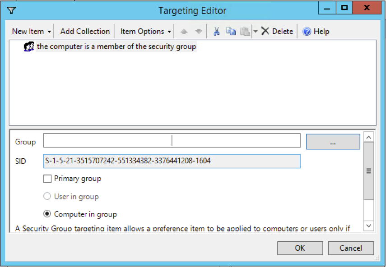Click the blue Help question icon
This screenshot has height=267, width=386.
tap(307, 32)
